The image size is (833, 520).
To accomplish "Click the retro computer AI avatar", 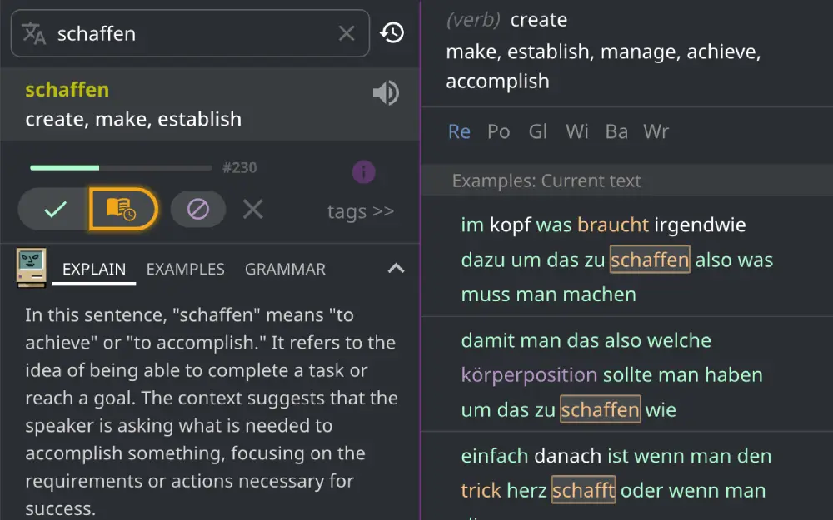I will coord(31,268).
